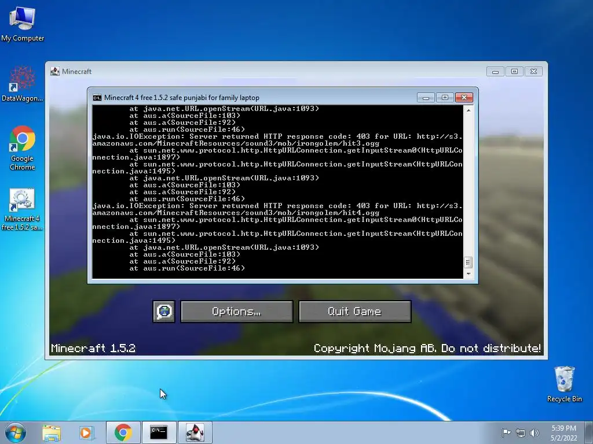
Task: Click the console scrollbar up arrow
Action: pos(468,110)
